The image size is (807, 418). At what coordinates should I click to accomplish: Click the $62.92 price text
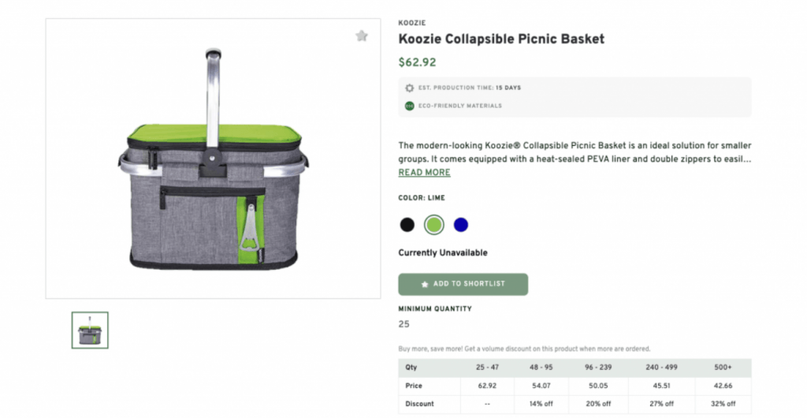pos(417,62)
